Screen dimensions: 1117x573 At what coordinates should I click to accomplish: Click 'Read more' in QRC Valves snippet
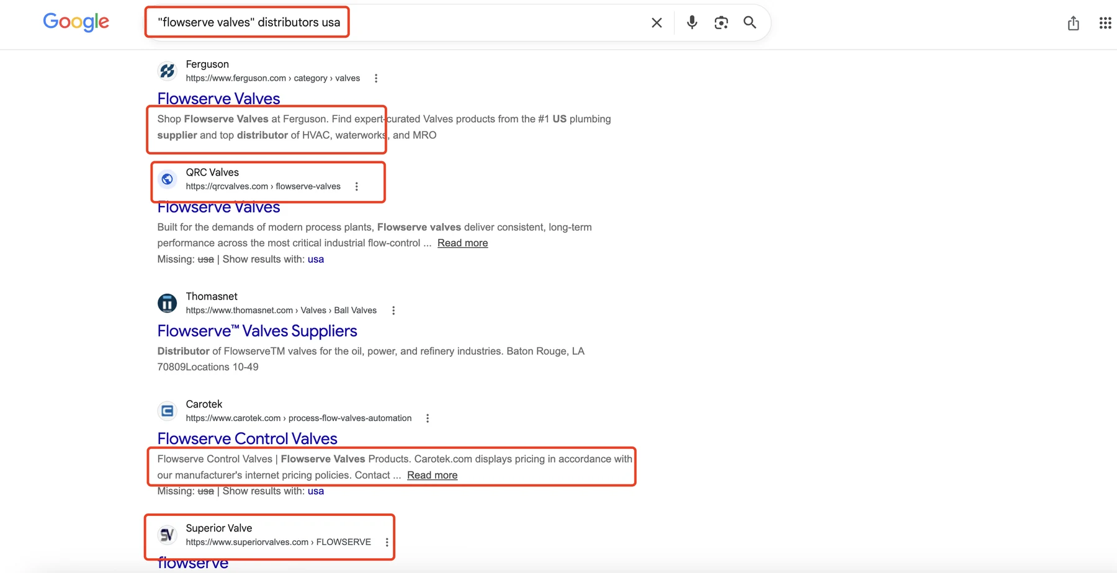462,243
